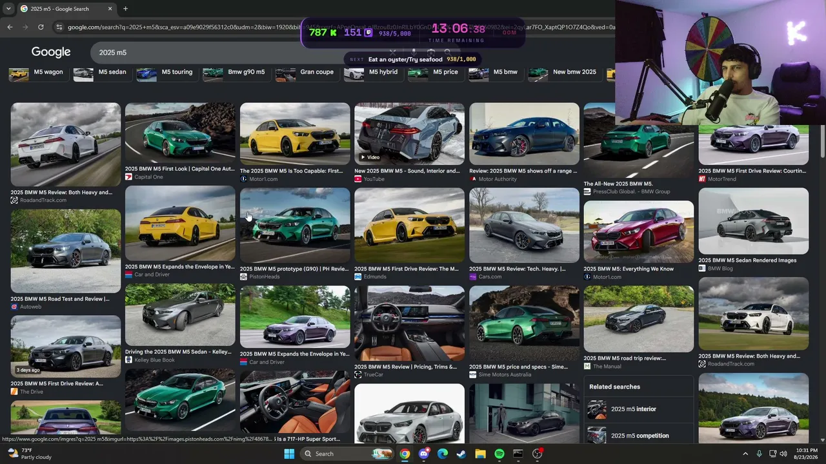Open the volume tray icon

783,454
